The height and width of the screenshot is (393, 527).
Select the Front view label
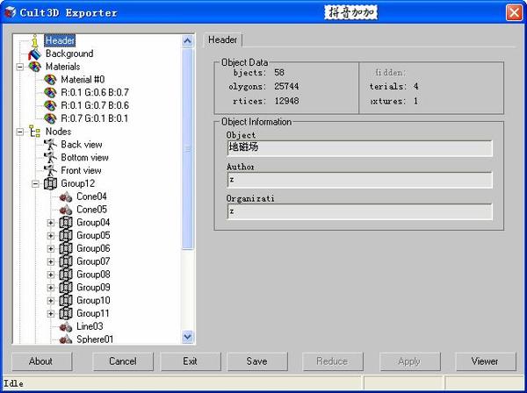click(81, 170)
